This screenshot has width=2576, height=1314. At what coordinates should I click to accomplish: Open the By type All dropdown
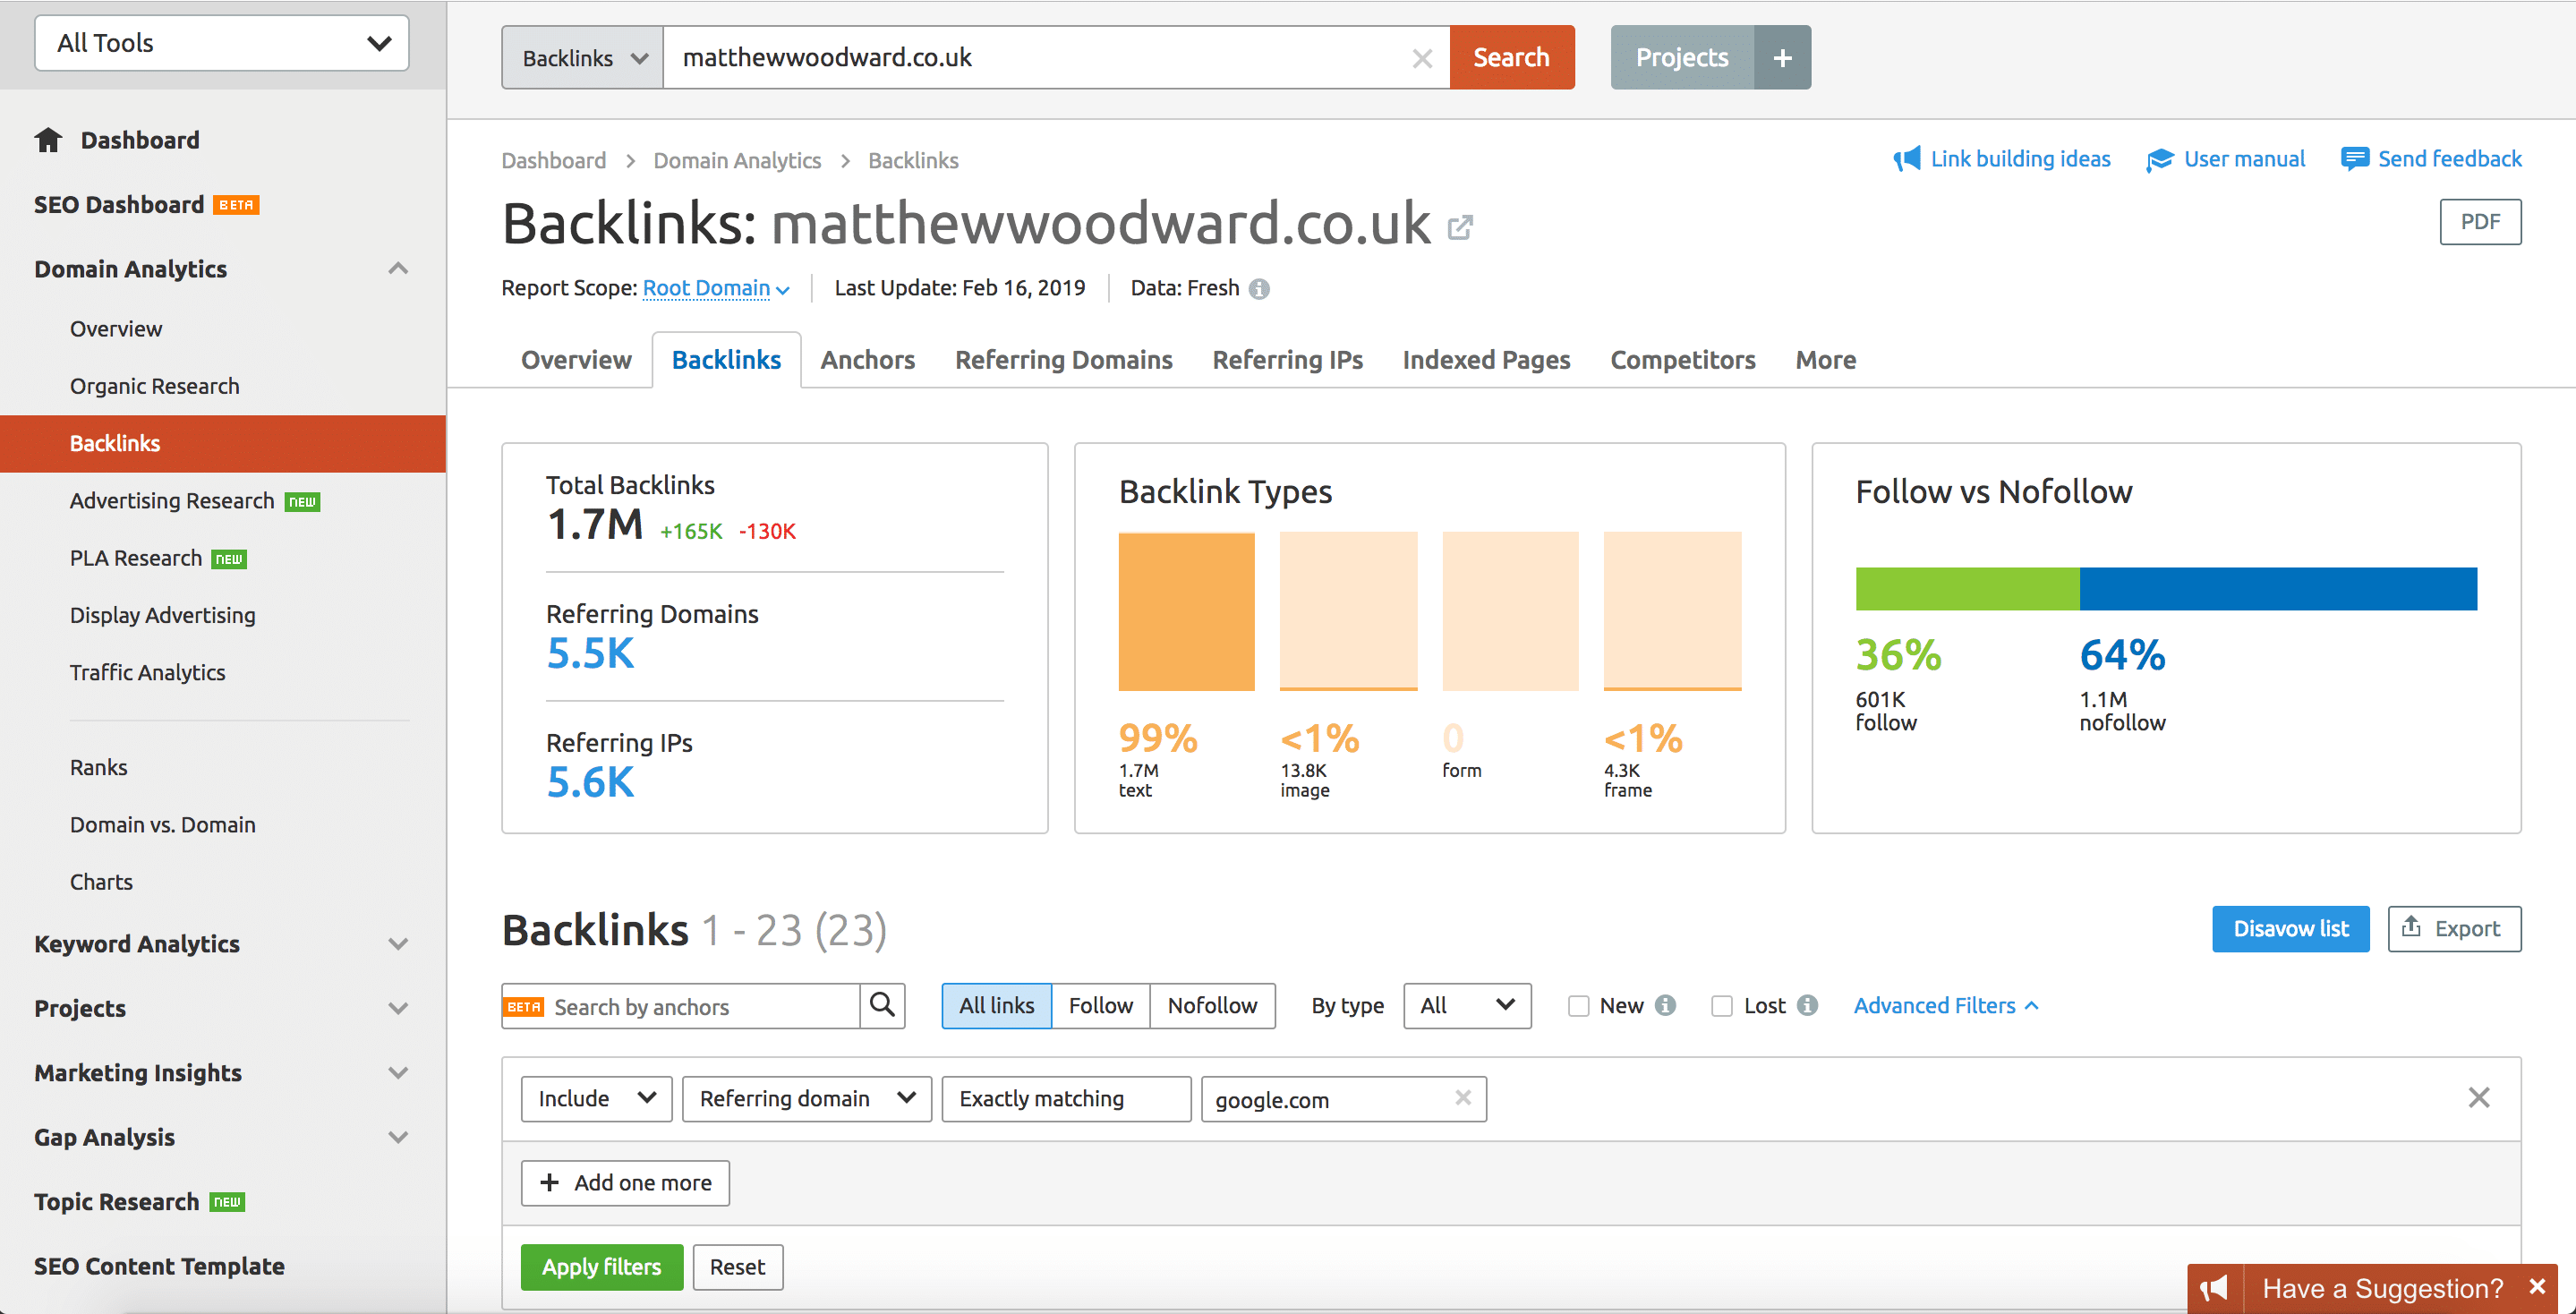(1466, 1006)
